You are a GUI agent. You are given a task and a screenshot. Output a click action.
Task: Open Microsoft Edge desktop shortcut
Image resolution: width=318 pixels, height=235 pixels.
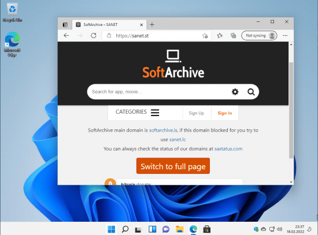point(12,44)
